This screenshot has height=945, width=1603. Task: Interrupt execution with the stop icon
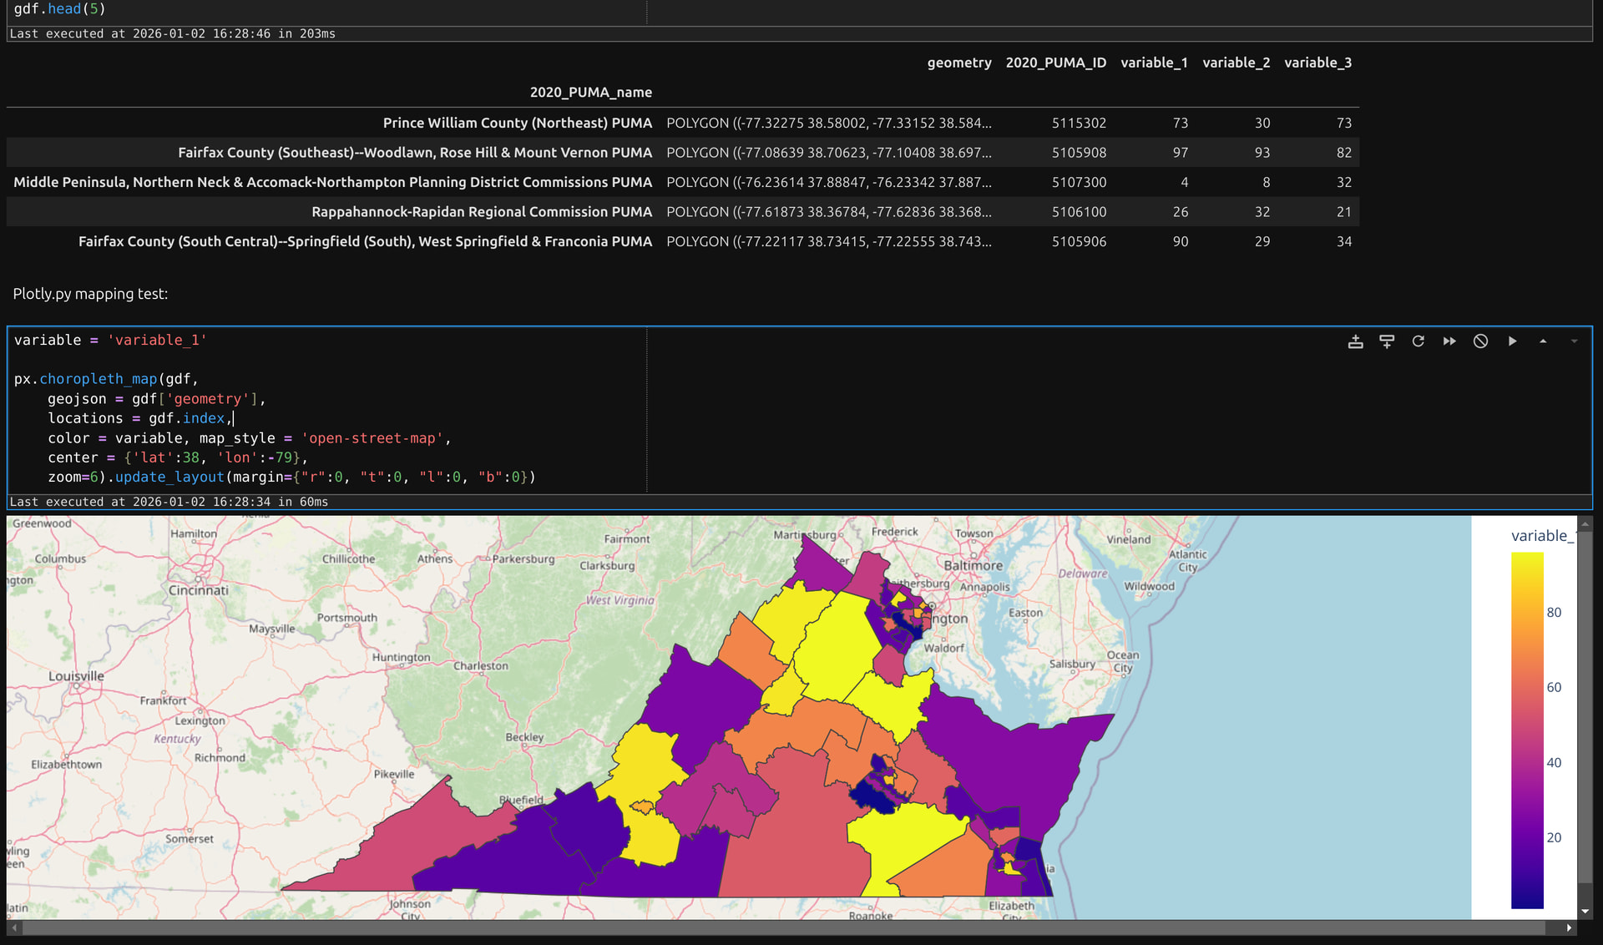[1480, 341]
